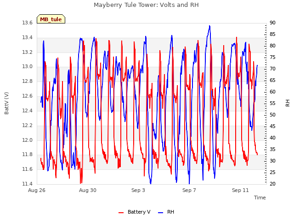This screenshot has width=294, height=221.
Task: Click the Aug 26 date tick label
Action: click(x=37, y=190)
